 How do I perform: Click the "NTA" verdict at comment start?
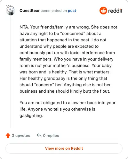tap(24, 27)
